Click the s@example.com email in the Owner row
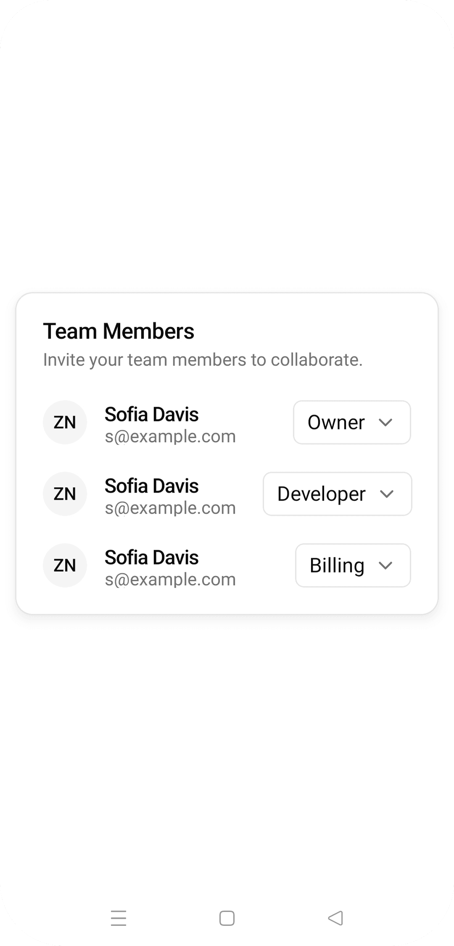Image resolution: width=454 pixels, height=946 pixels. coord(170,437)
